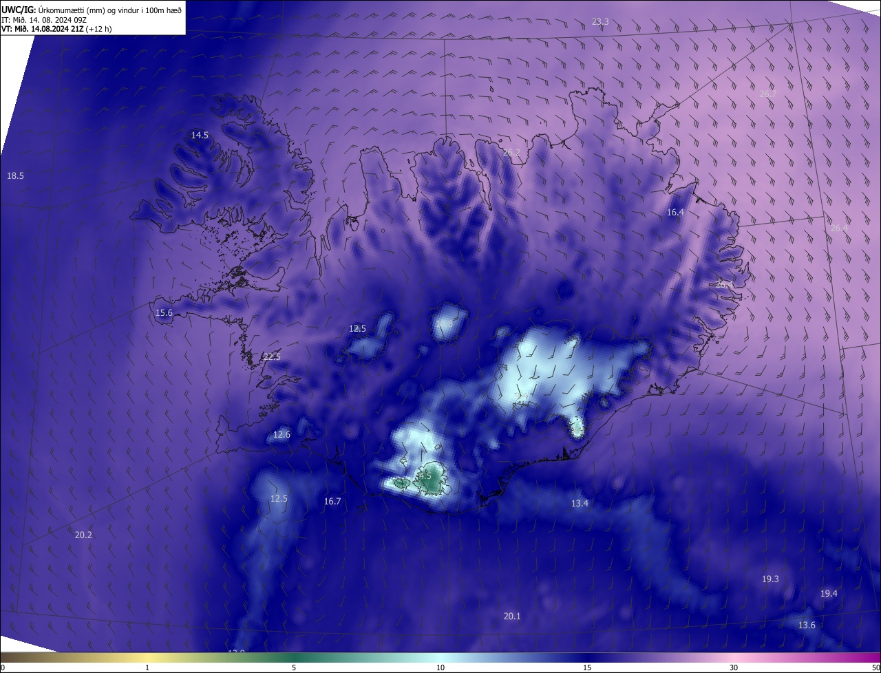The width and height of the screenshot is (881, 673).
Task: Click the color scale tick labeled 5
Action: pos(294,668)
